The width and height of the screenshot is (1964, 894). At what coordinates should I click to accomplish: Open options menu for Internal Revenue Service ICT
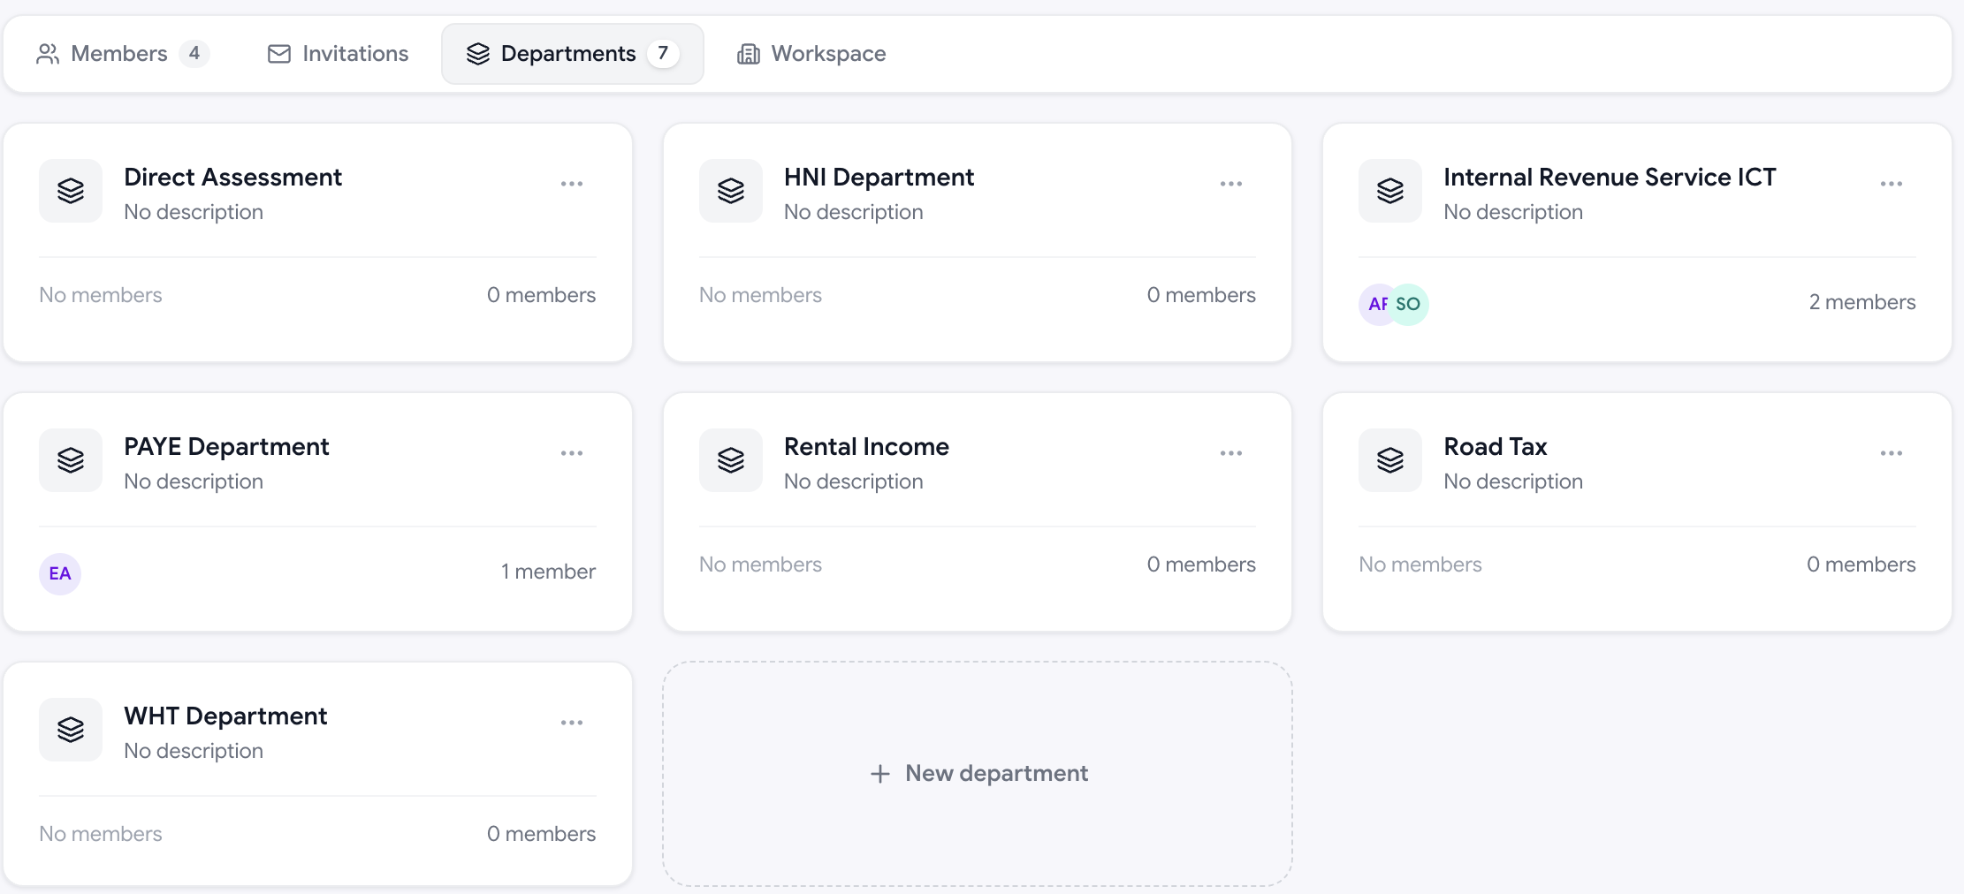1892,184
